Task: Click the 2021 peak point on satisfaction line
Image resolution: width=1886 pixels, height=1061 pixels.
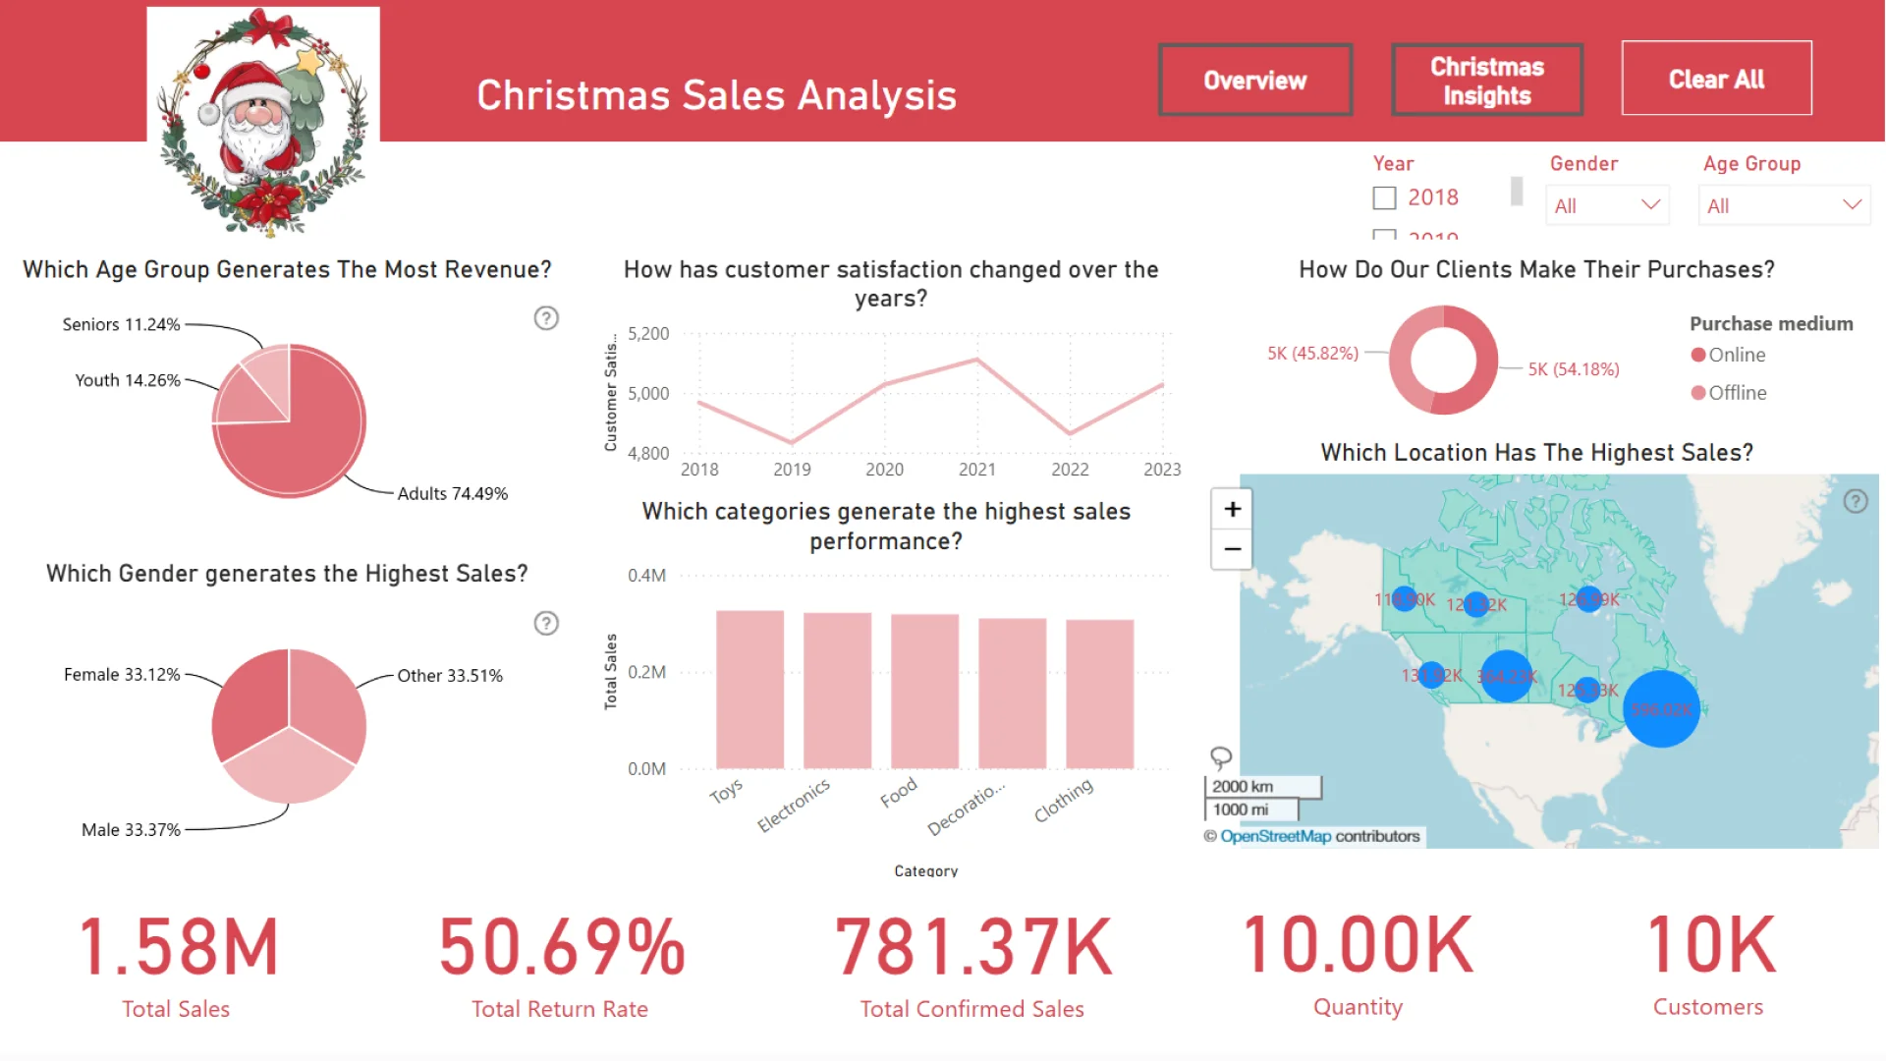Action: tap(976, 360)
